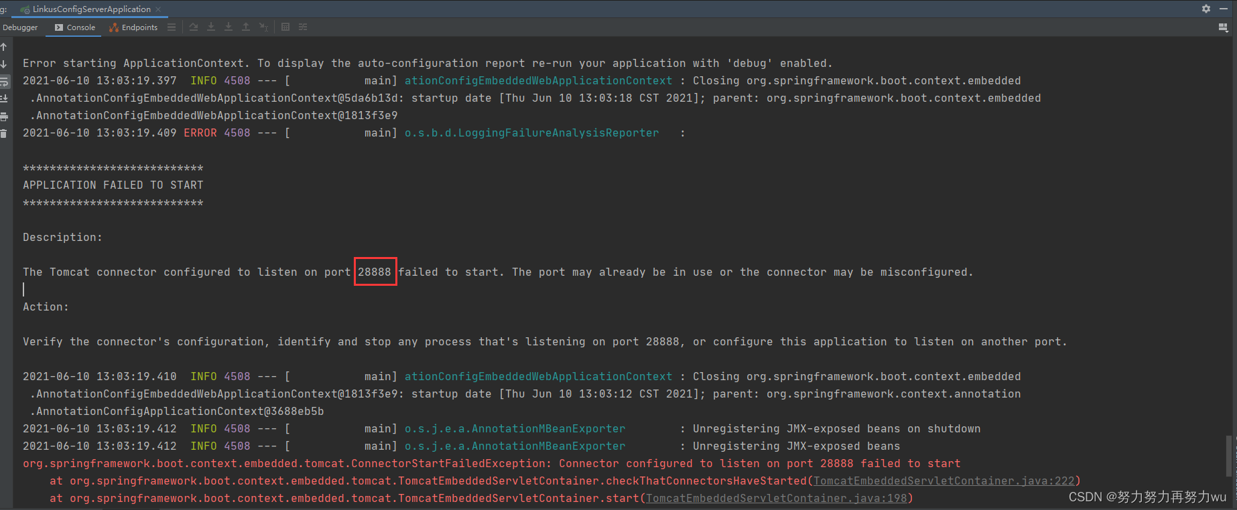Click the print console output icon
Viewport: 1237px width, 510px height.
tap(4, 116)
